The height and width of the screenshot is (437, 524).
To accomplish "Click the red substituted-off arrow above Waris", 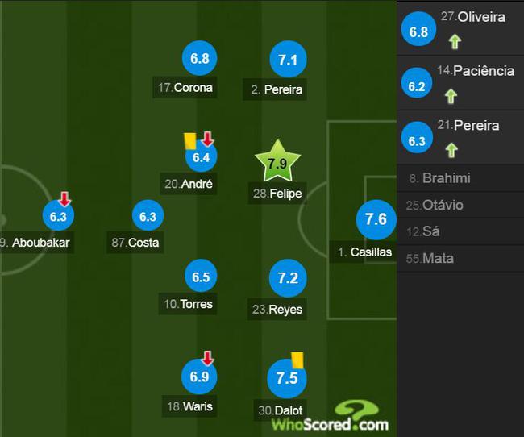I will coord(208,358).
